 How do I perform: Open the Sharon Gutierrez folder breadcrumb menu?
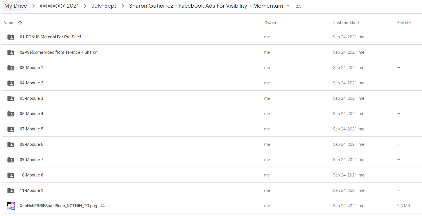(x=209, y=6)
